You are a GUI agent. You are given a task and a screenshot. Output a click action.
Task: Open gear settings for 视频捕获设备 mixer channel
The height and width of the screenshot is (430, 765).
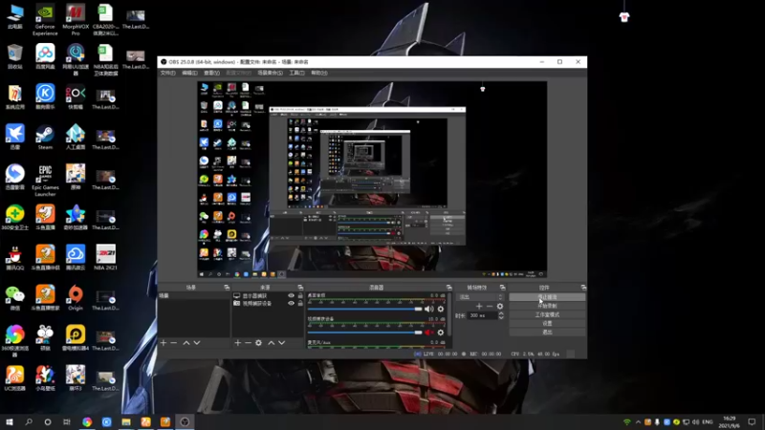pyautogui.click(x=441, y=333)
